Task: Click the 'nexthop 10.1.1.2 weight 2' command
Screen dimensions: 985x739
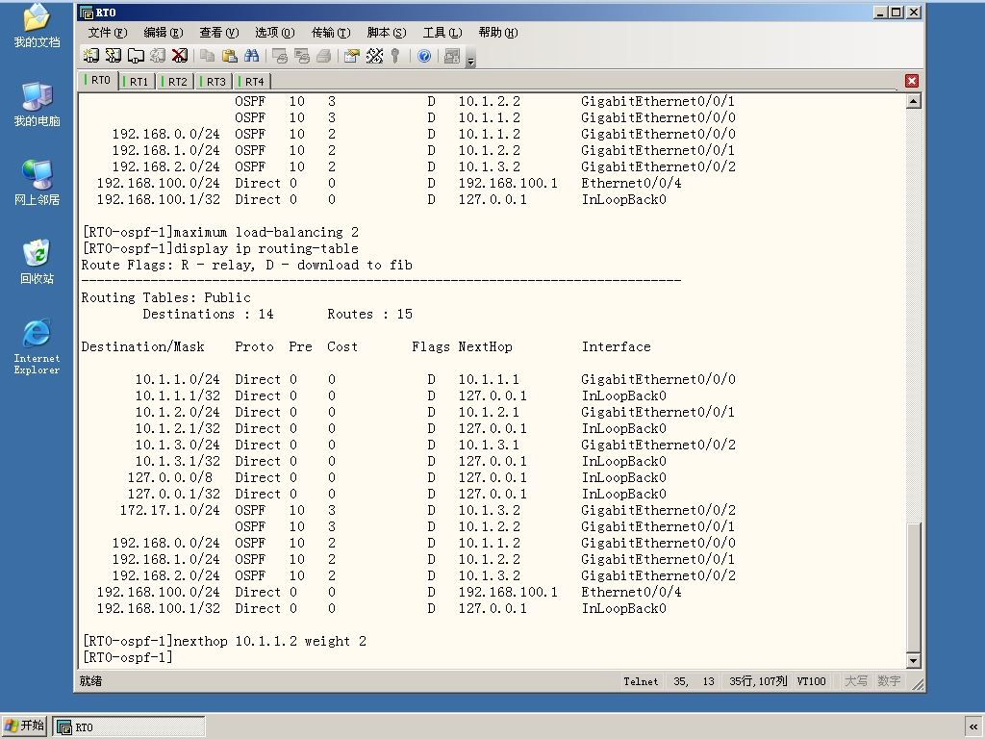Action: click(270, 642)
